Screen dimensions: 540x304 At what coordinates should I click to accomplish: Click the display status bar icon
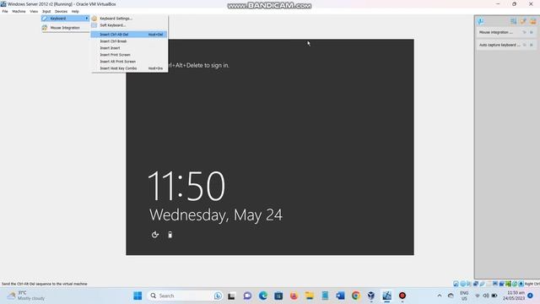point(495,284)
